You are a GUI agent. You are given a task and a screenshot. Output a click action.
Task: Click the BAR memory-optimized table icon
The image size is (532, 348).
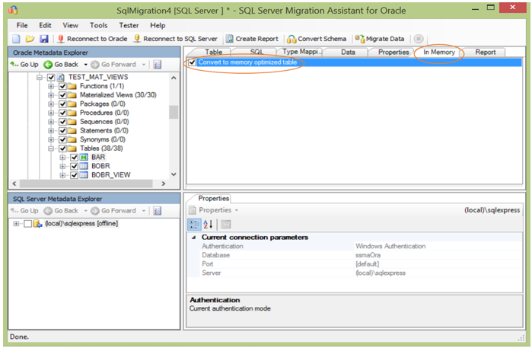click(84, 157)
